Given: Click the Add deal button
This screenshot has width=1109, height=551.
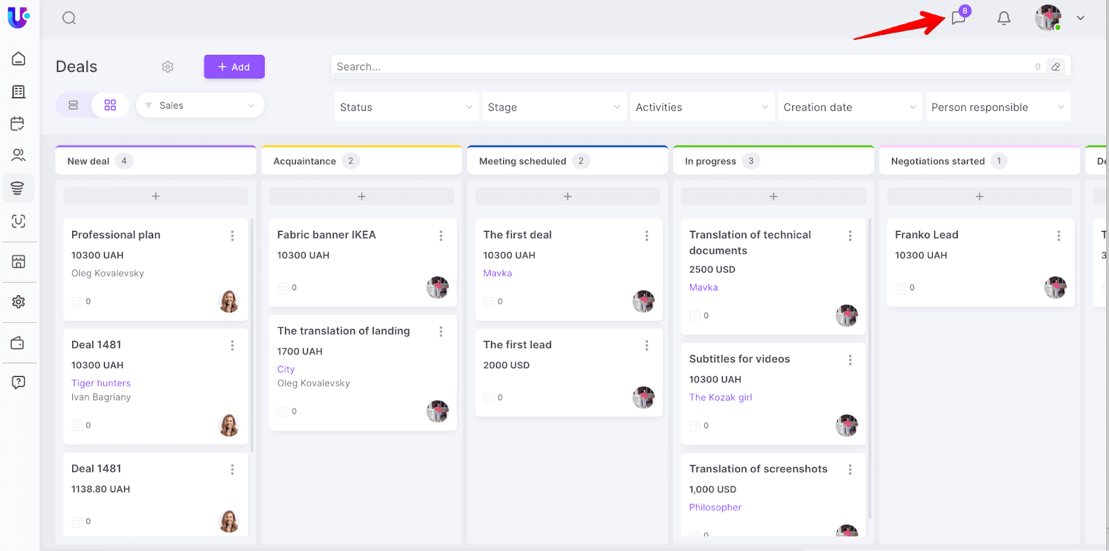Looking at the screenshot, I should coord(234,67).
